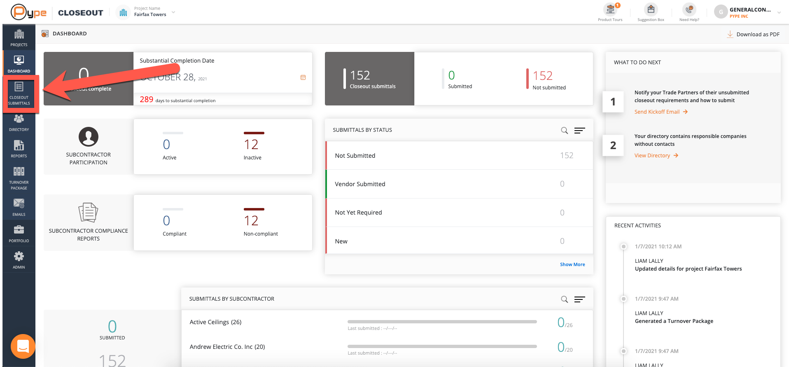Image resolution: width=789 pixels, height=367 pixels.
Task: Select the Dashboard sidebar item
Action: pyautogui.click(x=19, y=64)
